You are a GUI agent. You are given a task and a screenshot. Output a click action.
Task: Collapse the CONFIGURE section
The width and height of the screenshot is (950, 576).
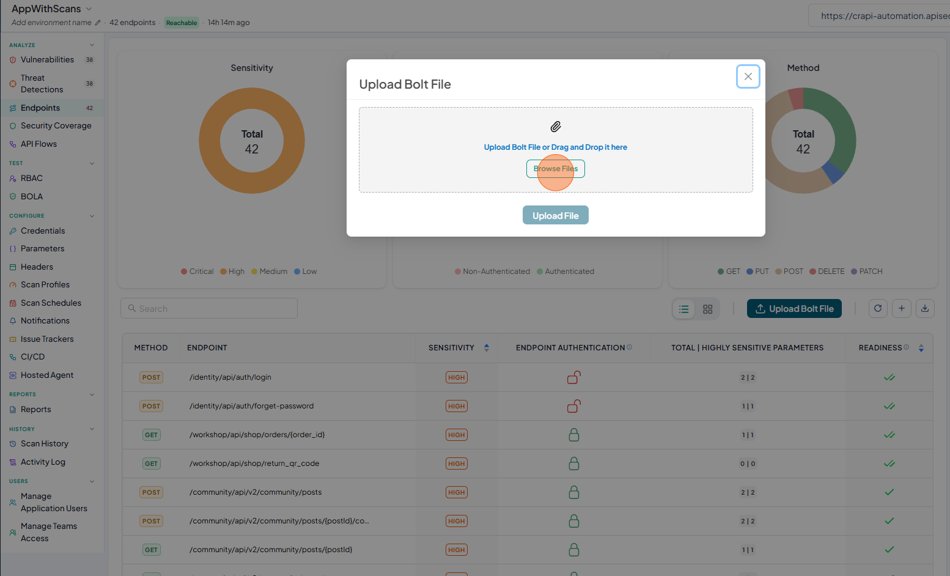(92, 216)
